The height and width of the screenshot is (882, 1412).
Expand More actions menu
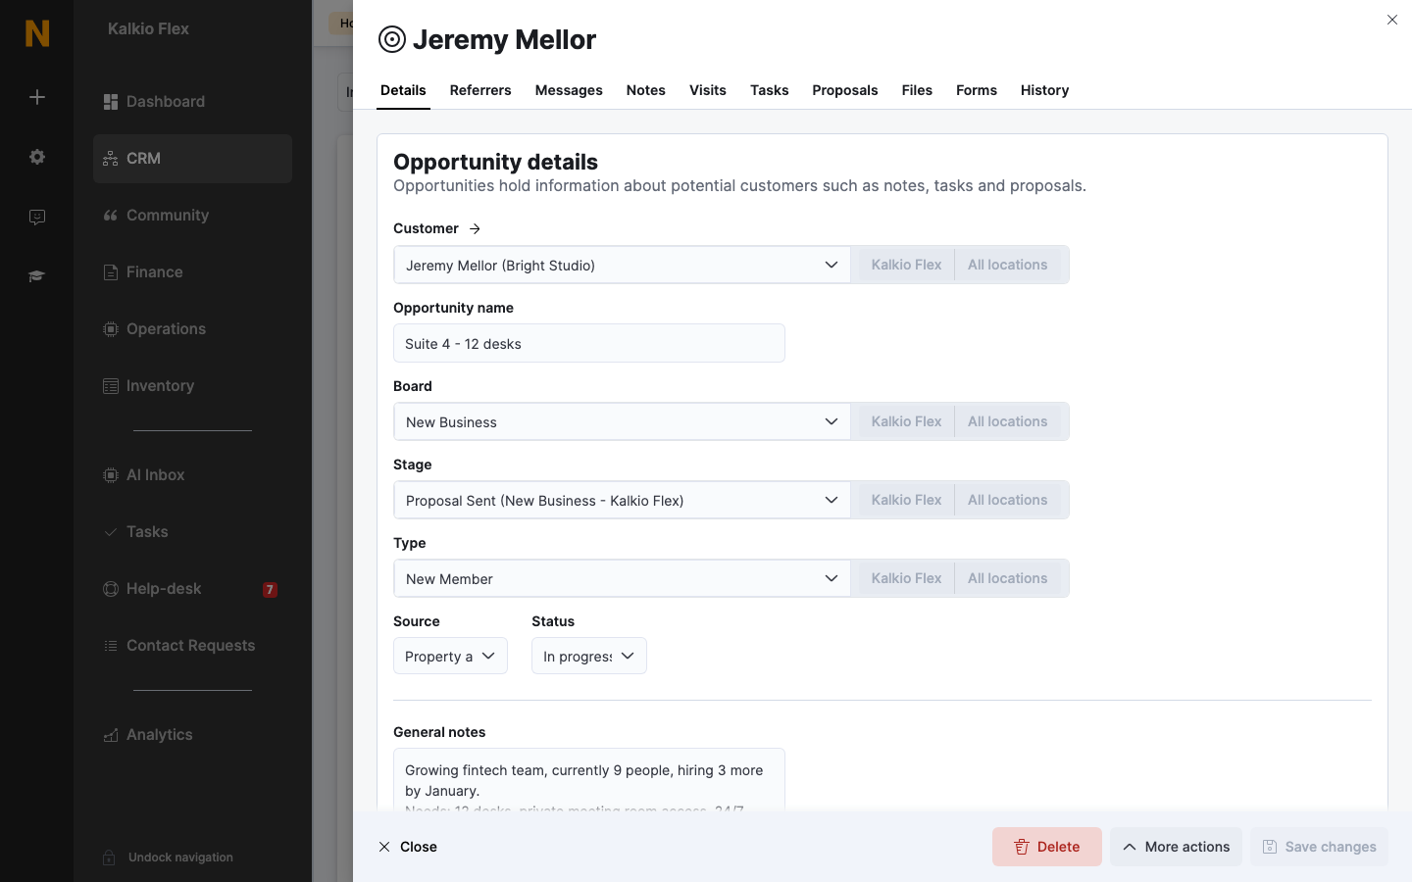[1176, 847]
